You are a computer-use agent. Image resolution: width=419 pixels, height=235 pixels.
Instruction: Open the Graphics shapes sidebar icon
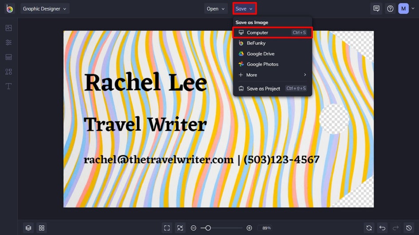pos(8,72)
